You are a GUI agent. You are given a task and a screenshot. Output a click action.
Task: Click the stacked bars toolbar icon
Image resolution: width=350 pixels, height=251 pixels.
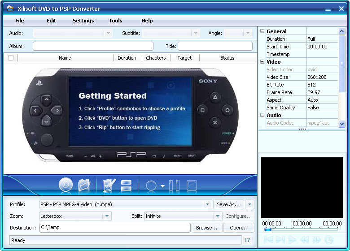126,185
